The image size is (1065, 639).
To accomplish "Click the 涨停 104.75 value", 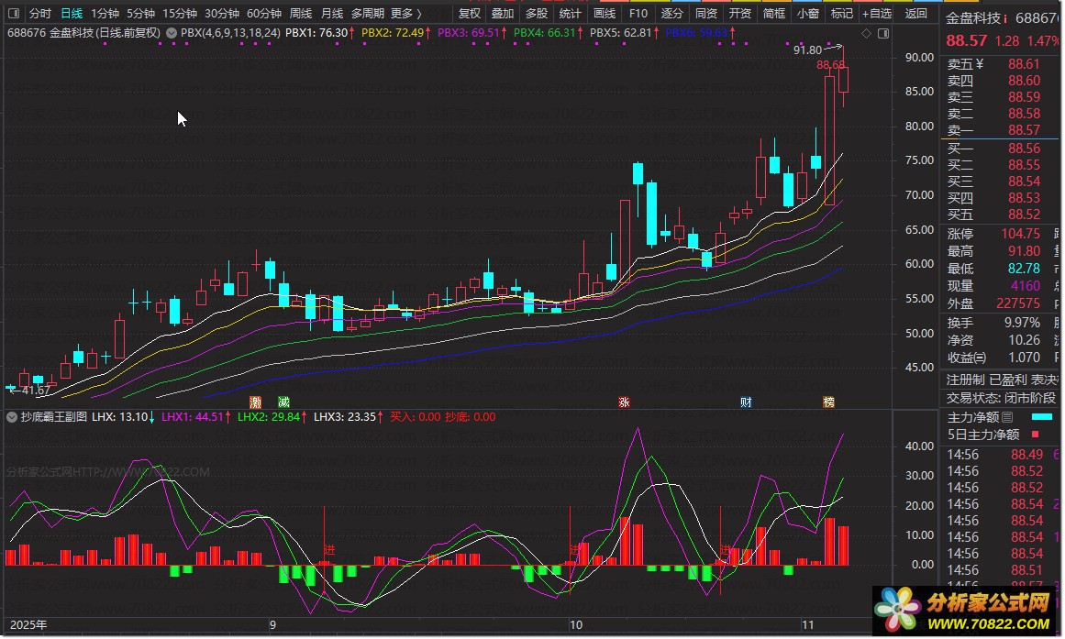I will coord(1020,234).
